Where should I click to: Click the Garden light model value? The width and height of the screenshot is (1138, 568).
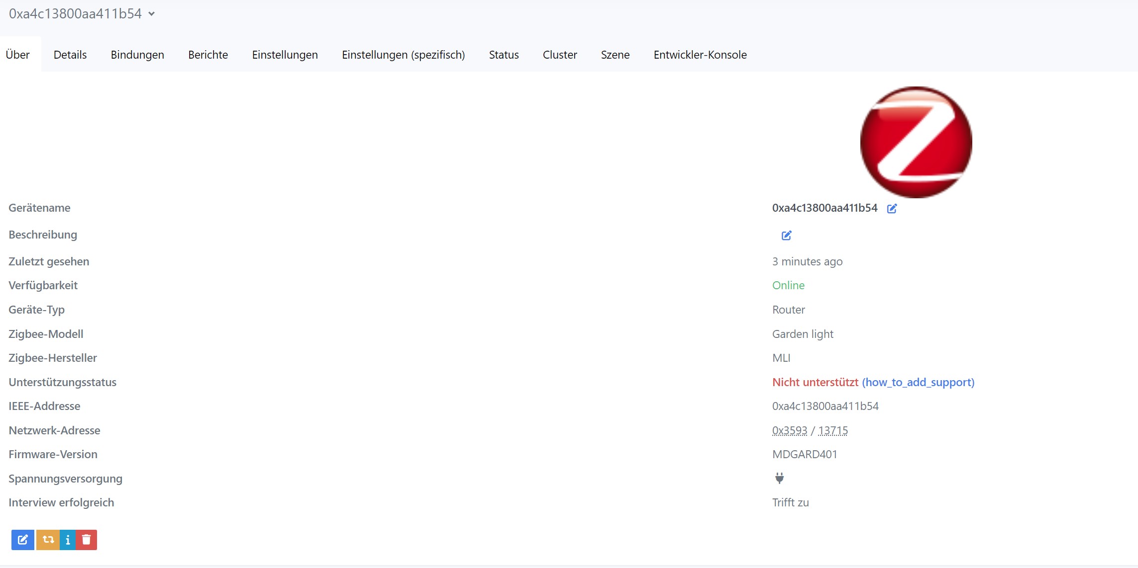click(x=803, y=334)
